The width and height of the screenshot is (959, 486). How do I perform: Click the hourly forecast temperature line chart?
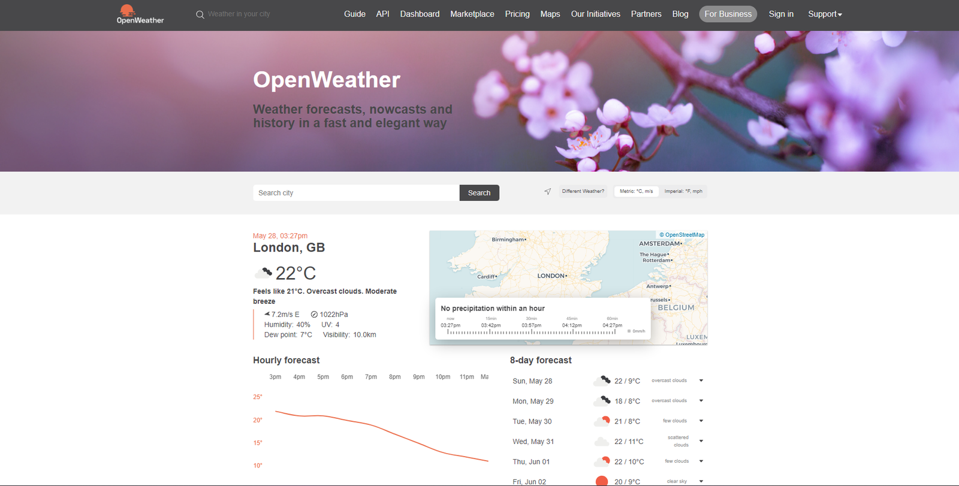coord(382,436)
